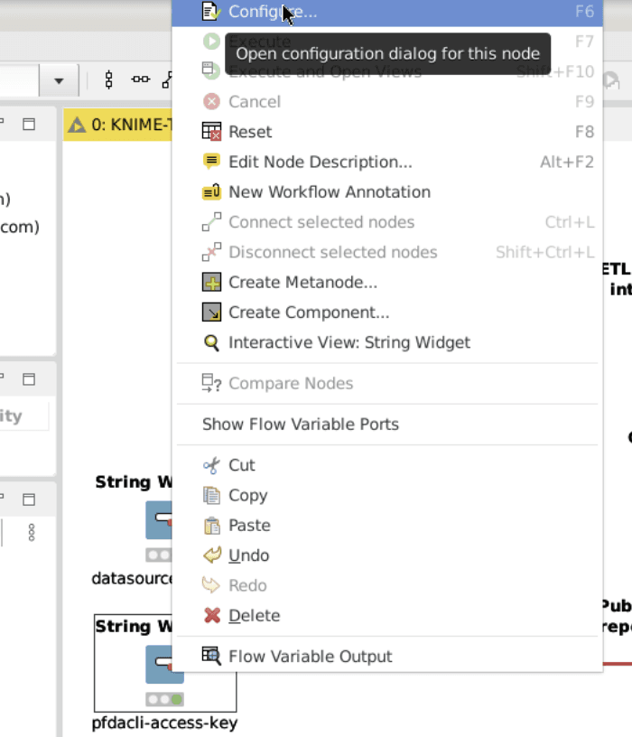Copy the selected node
Image resolution: width=632 pixels, height=737 pixels.
click(387, 495)
